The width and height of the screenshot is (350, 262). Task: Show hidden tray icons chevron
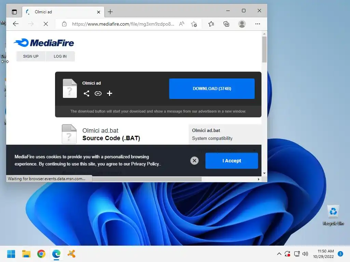[x=279, y=254]
